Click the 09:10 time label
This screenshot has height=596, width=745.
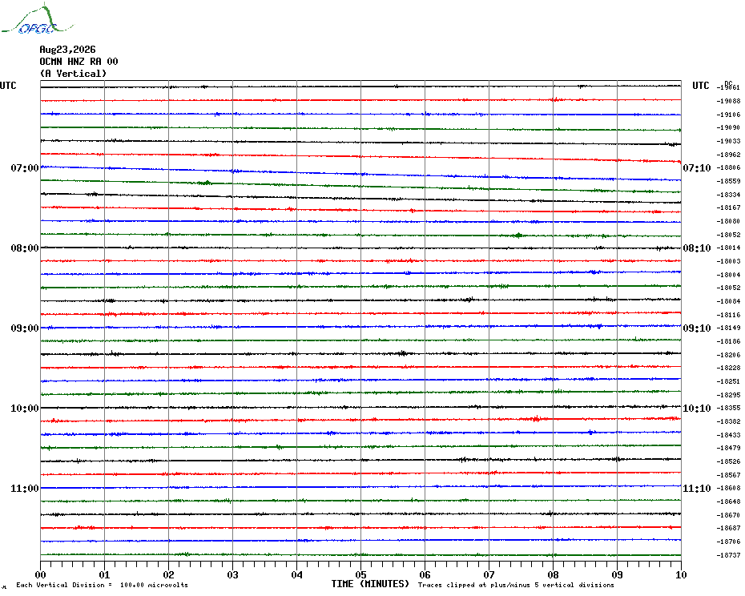click(x=697, y=328)
